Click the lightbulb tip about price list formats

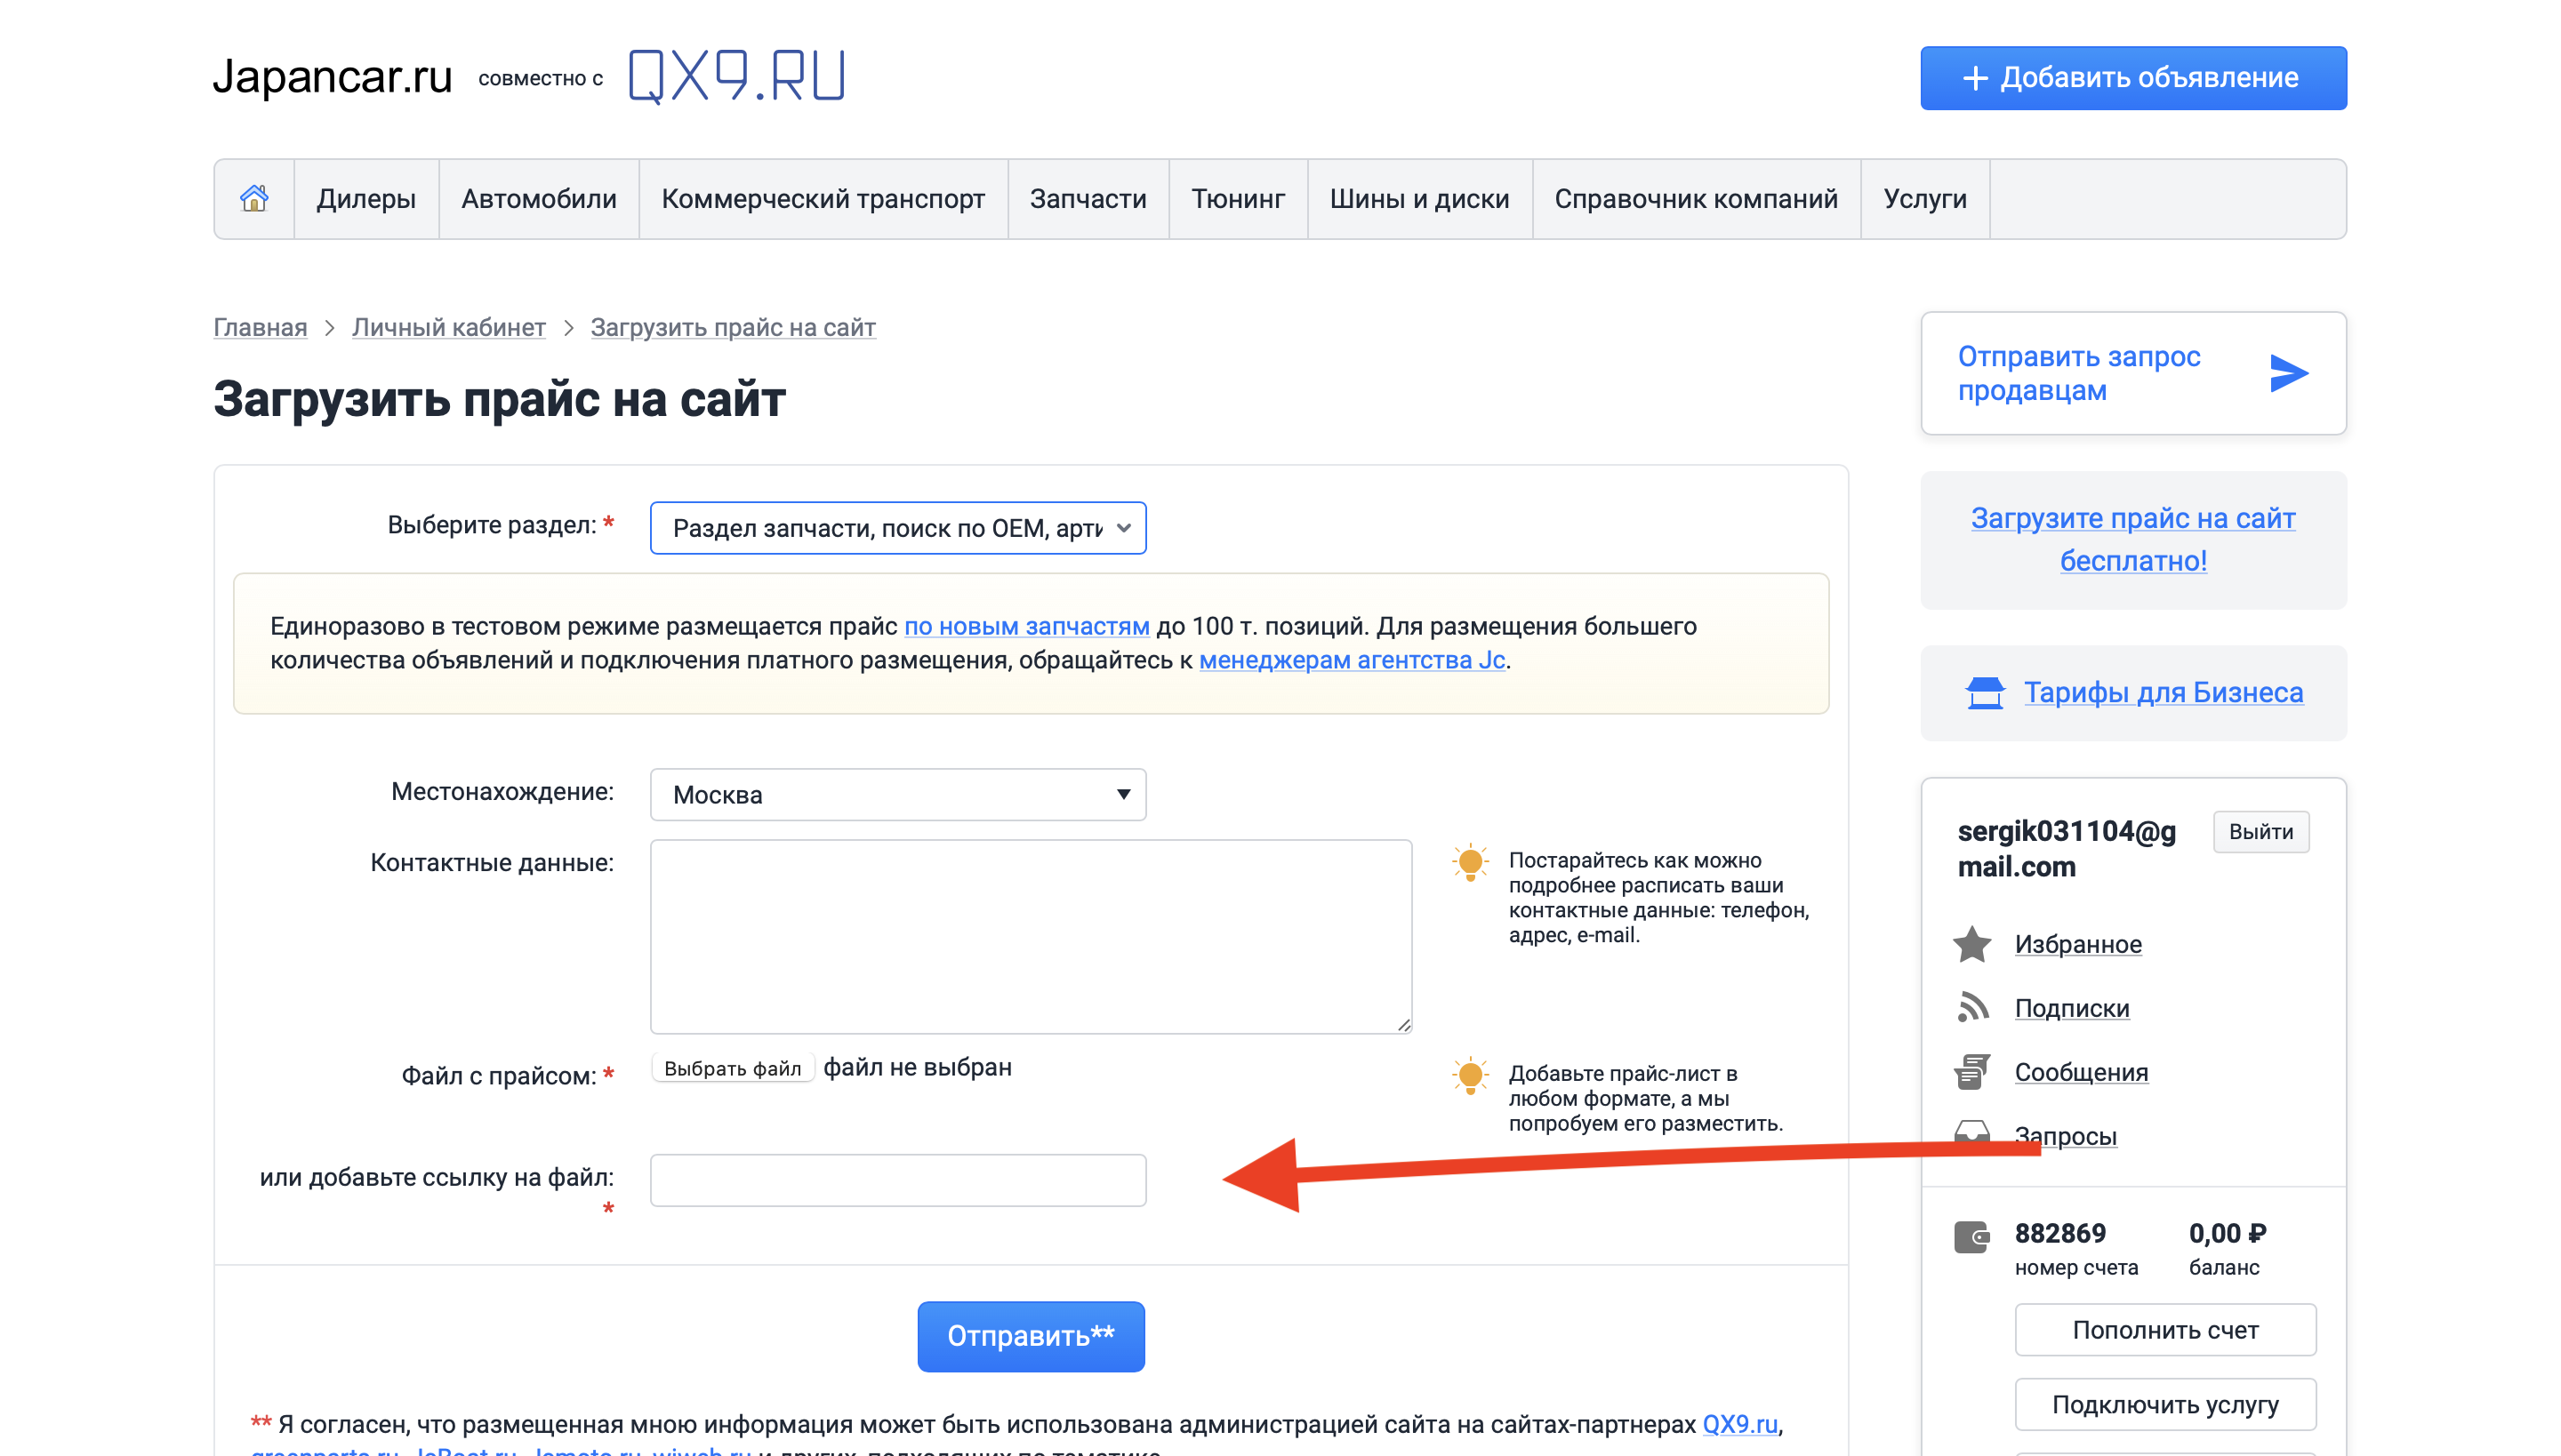1470,1076
